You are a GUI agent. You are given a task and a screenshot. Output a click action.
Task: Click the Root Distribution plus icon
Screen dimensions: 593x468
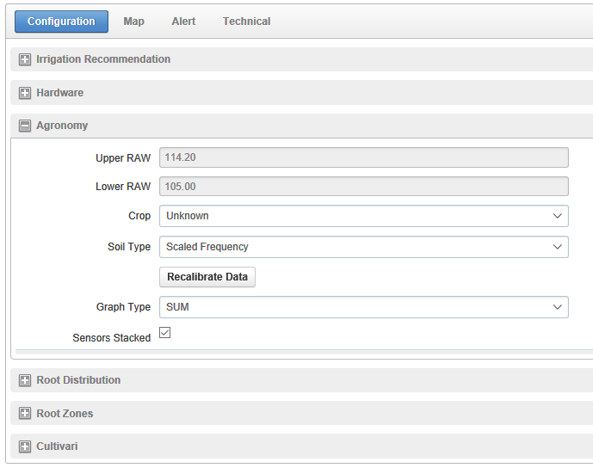(25, 380)
